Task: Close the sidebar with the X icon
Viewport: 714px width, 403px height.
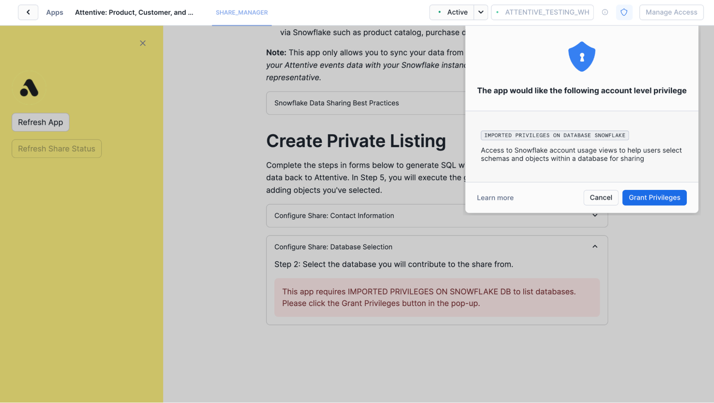Action: 143,43
